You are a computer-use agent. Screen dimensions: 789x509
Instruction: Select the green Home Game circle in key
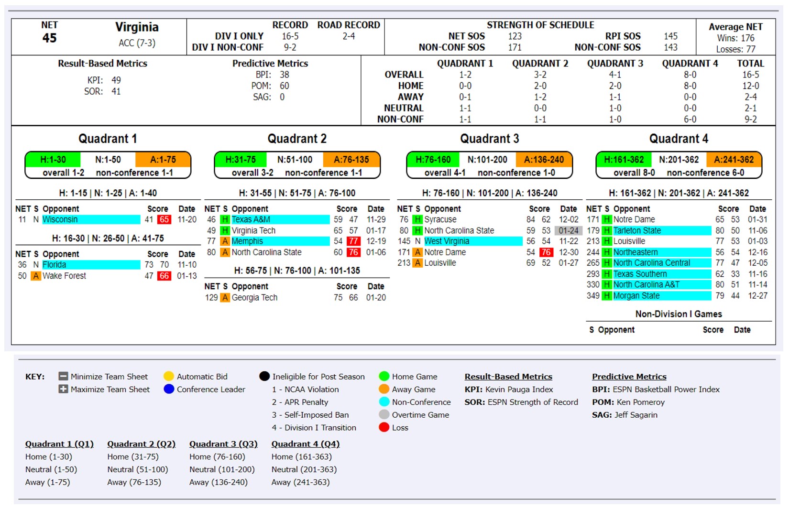(x=384, y=377)
